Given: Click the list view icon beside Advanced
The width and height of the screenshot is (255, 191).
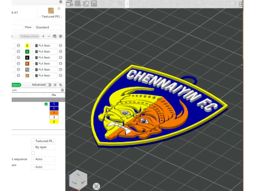Looking at the screenshot, I should (x=55, y=85).
